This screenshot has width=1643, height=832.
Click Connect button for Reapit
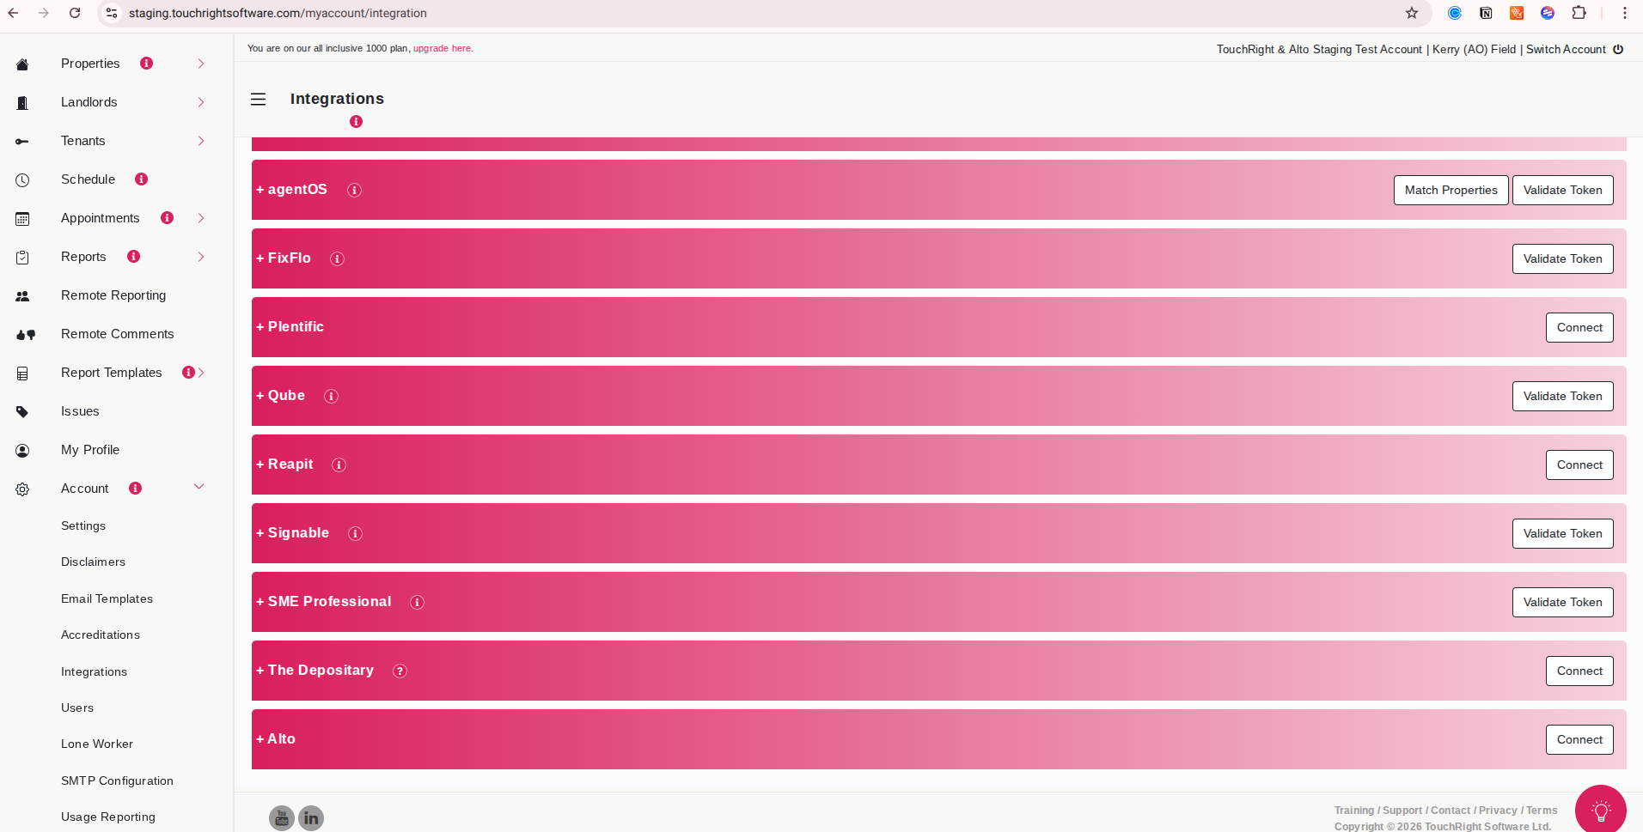pos(1579,465)
